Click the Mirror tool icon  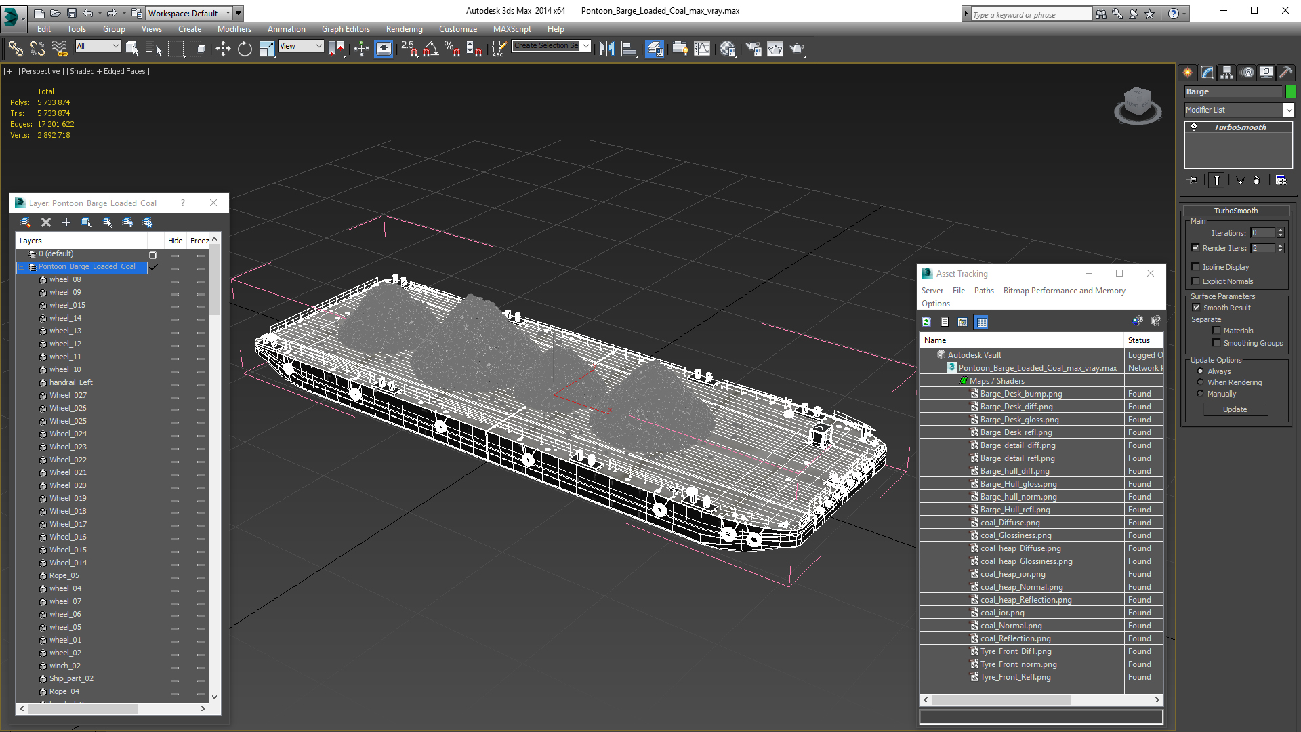pos(606,48)
